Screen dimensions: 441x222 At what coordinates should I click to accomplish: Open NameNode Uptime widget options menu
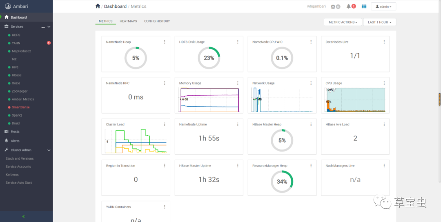pos(238,124)
